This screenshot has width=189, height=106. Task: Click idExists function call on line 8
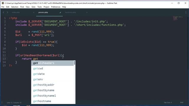click(27, 42)
